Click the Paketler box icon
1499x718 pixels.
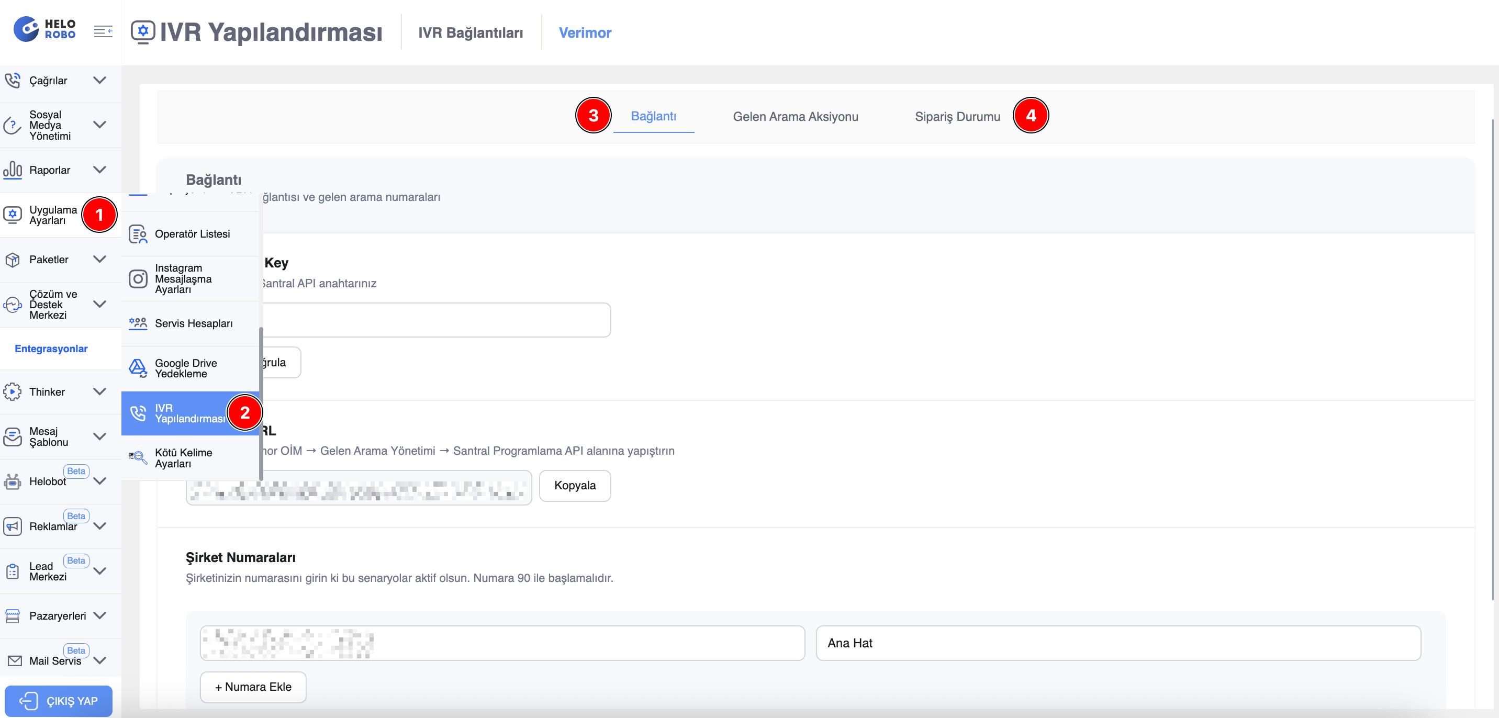pos(12,260)
